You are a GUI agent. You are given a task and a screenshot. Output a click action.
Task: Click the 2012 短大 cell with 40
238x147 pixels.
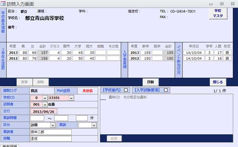89,58
